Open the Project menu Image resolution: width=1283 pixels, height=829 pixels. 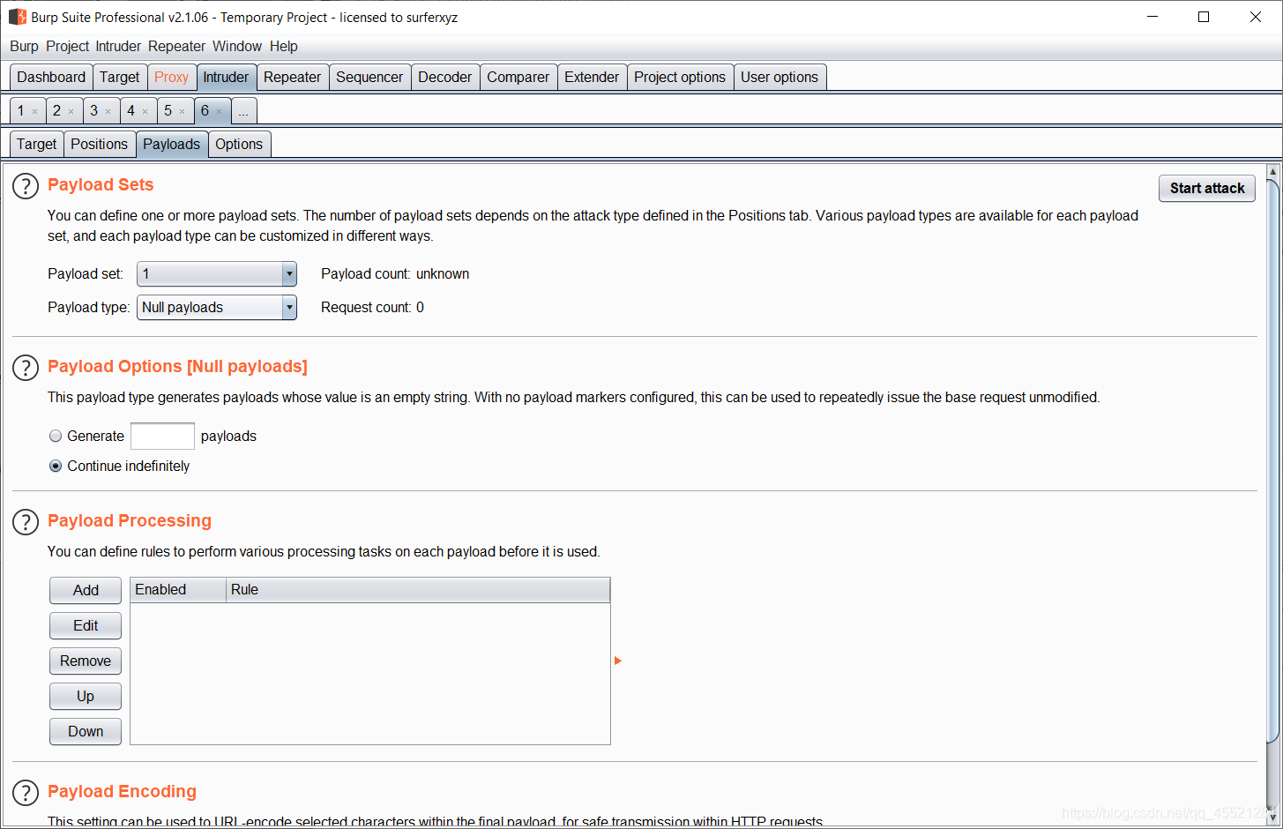[68, 46]
